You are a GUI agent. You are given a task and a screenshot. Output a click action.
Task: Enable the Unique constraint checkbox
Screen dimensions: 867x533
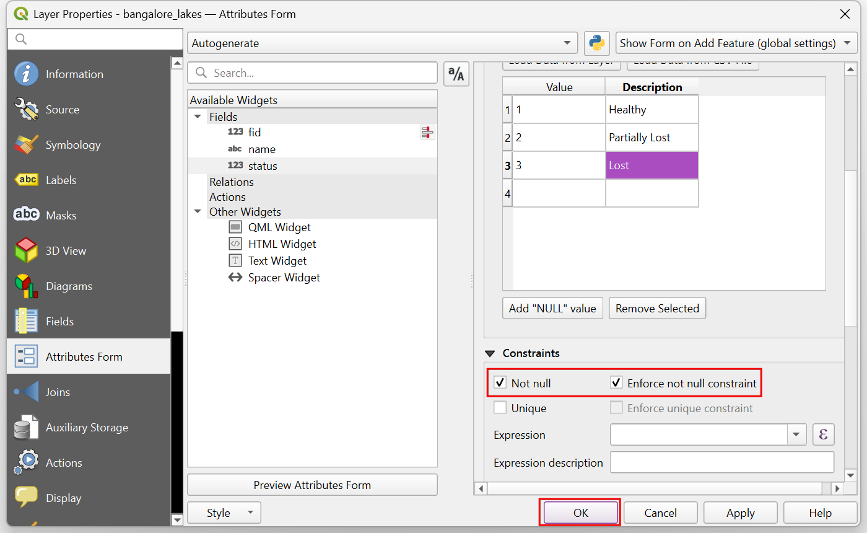click(500, 408)
